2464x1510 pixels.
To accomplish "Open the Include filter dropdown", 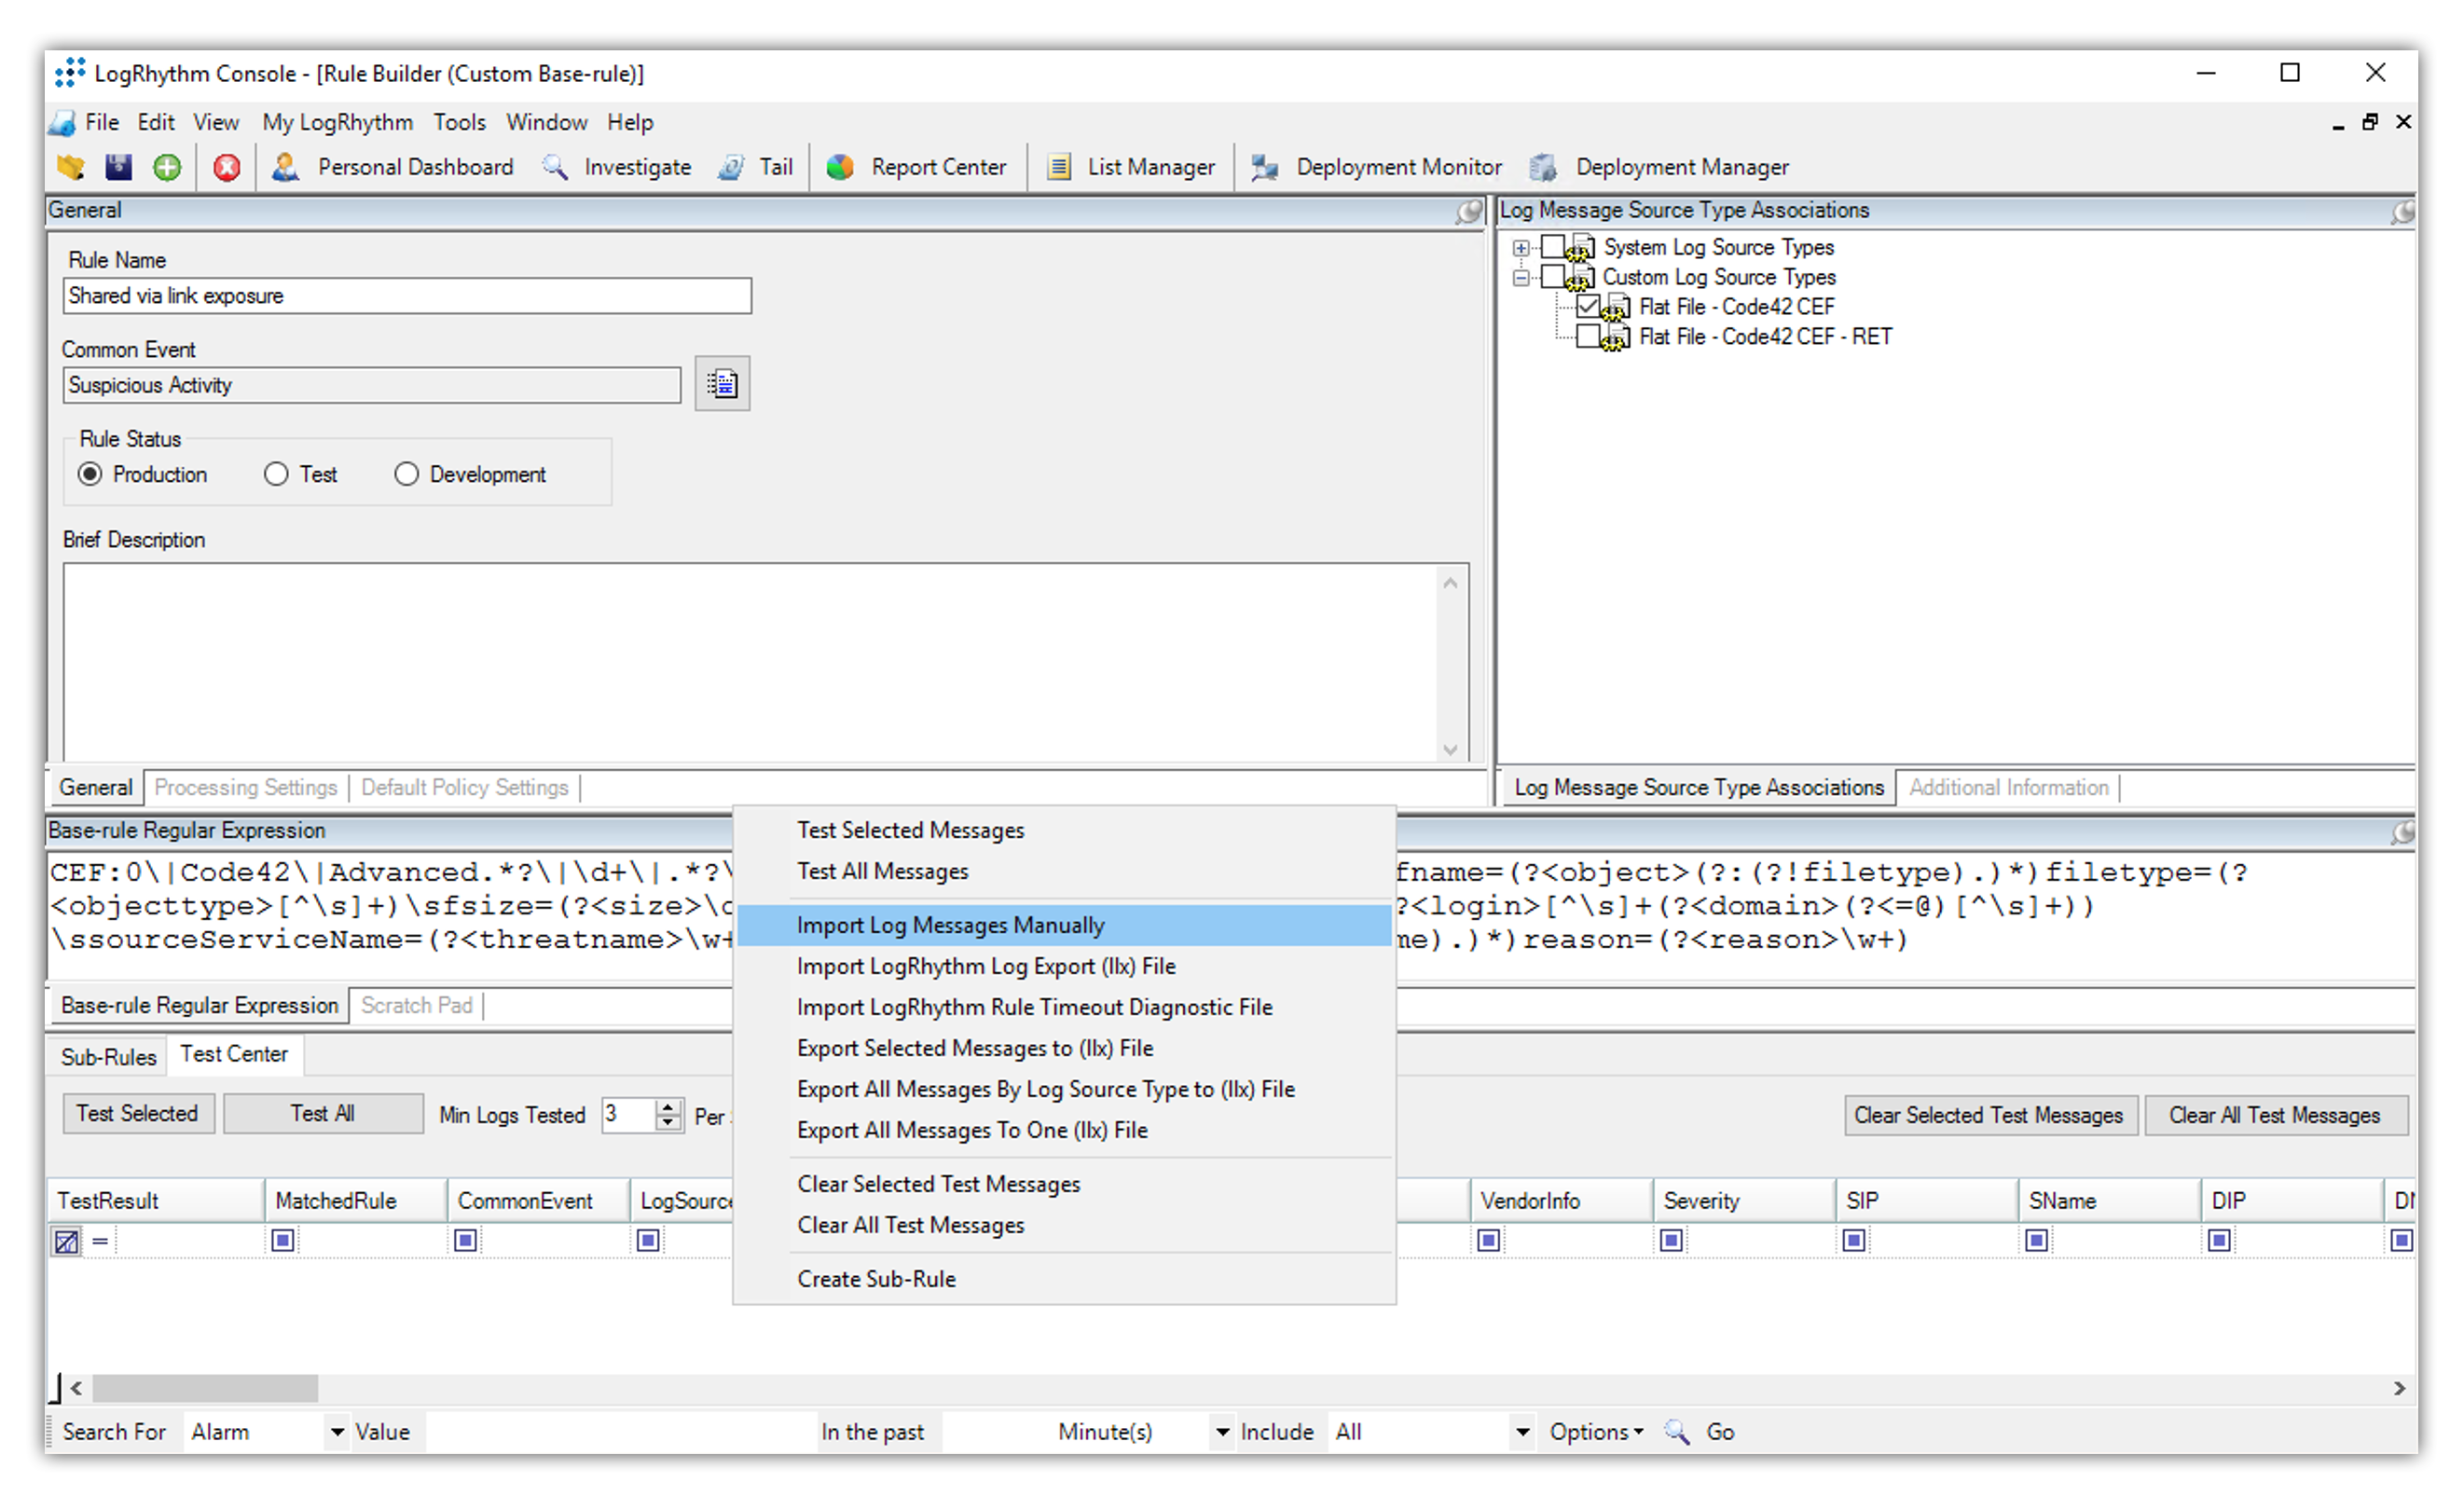I will (1521, 1431).
